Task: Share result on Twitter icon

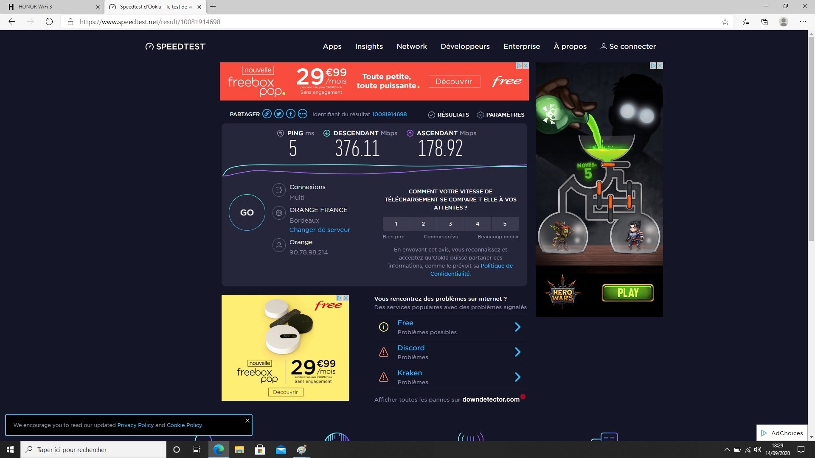Action: tap(278, 114)
